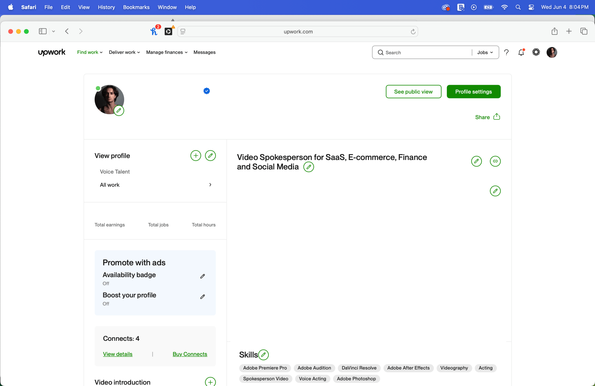Open the Bookmarks menu in Safari

click(136, 7)
